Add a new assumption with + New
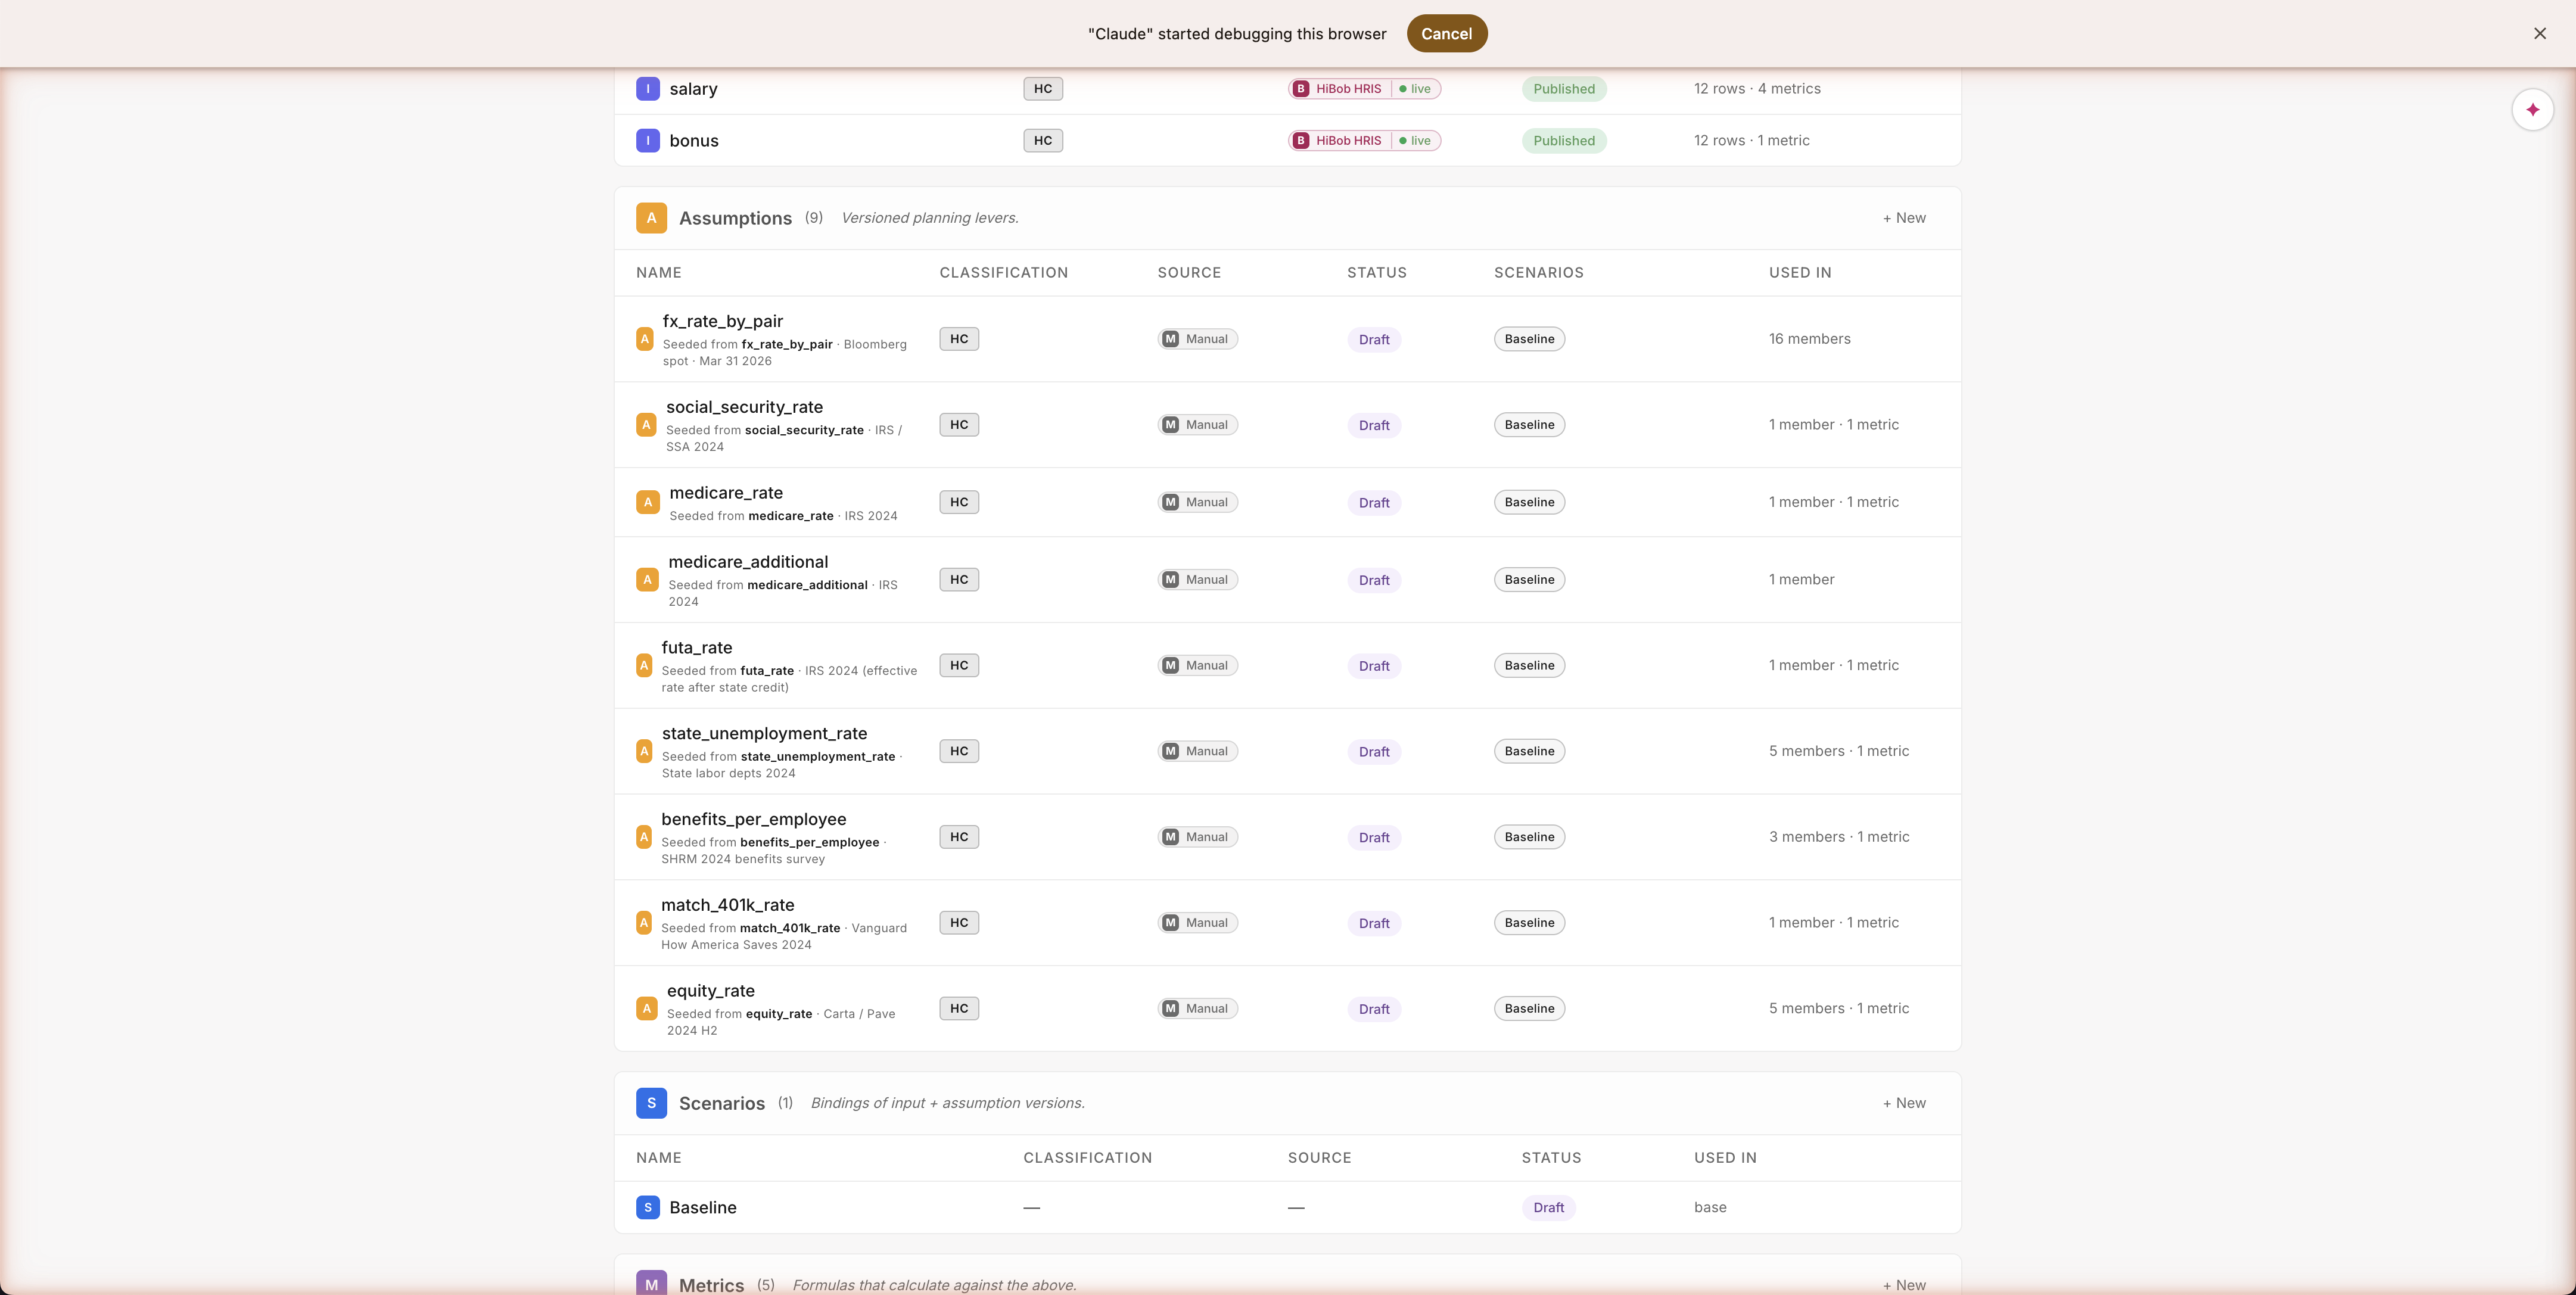 coord(1904,218)
